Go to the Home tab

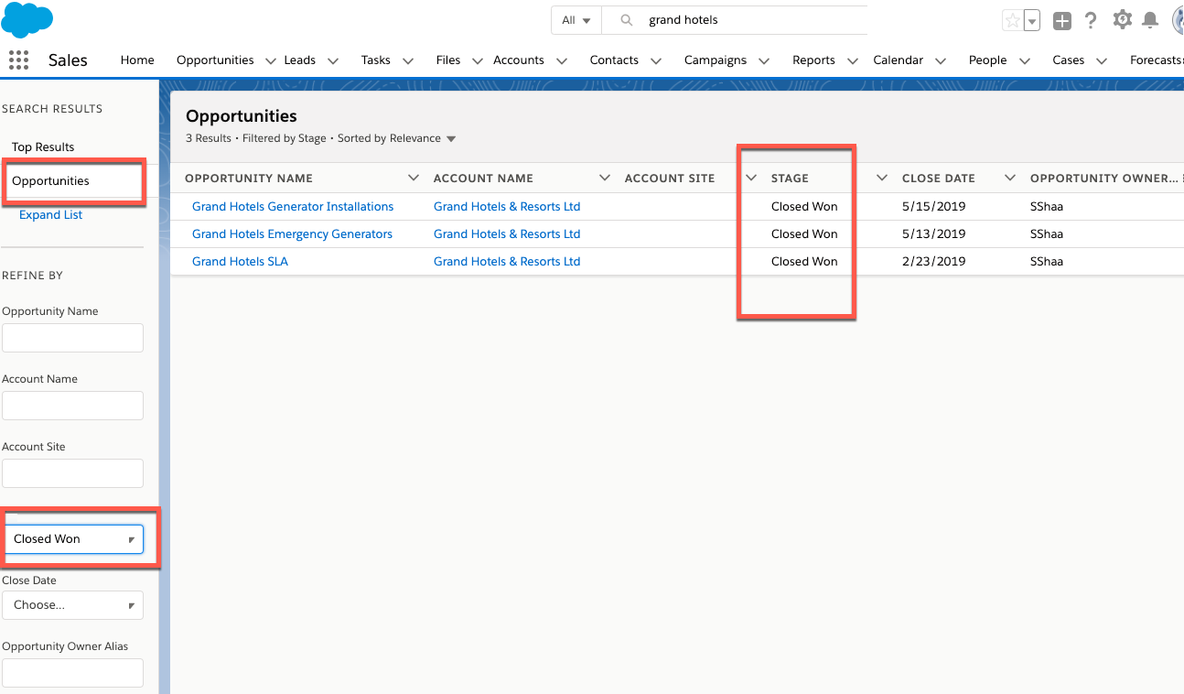[137, 60]
